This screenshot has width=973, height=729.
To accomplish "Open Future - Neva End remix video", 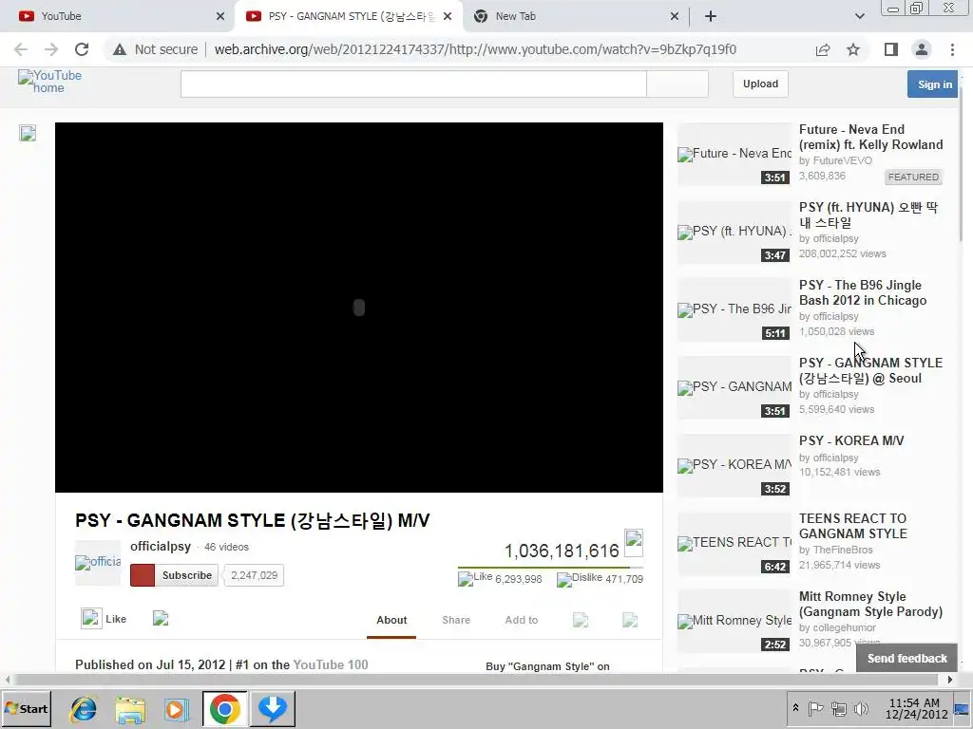I will [870, 137].
